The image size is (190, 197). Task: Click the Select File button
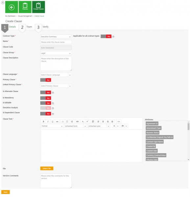pos(47,168)
